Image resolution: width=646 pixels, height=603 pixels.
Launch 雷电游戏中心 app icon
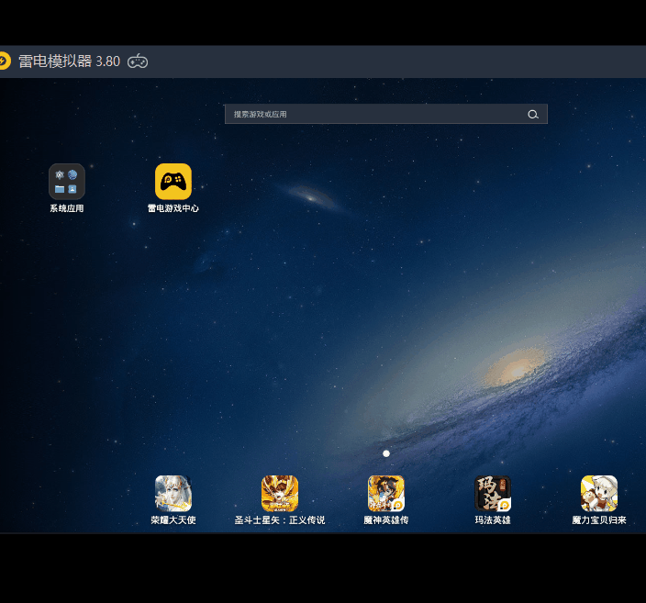(173, 182)
